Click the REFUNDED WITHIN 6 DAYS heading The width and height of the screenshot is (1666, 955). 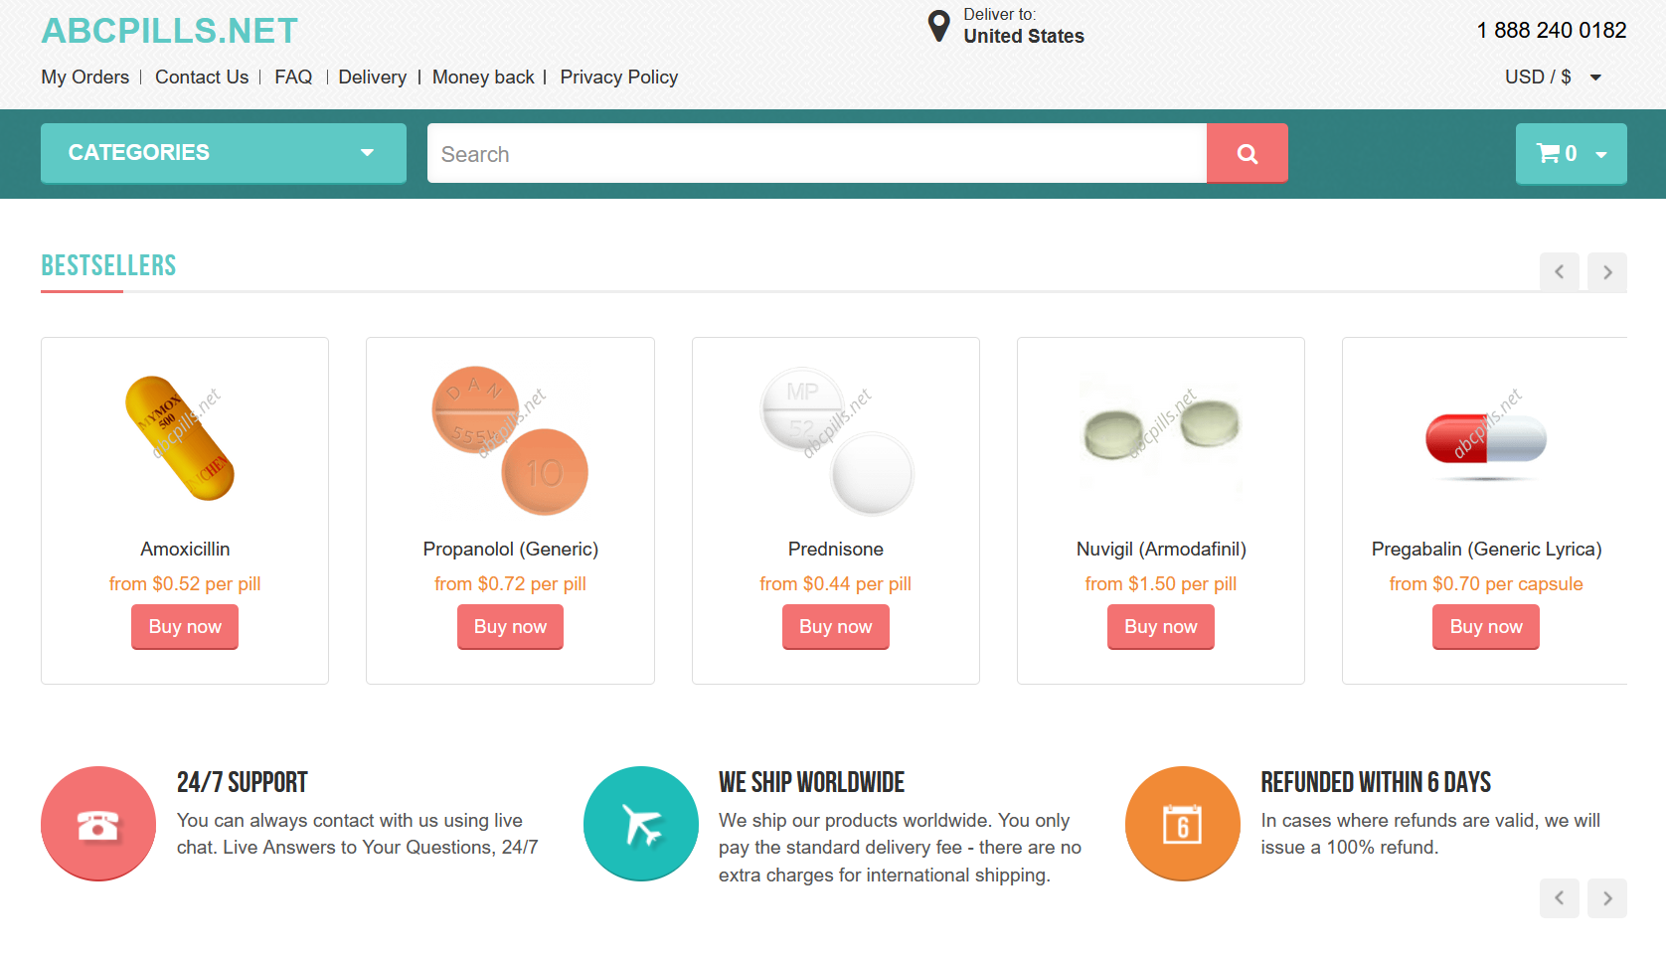pyautogui.click(x=1376, y=782)
